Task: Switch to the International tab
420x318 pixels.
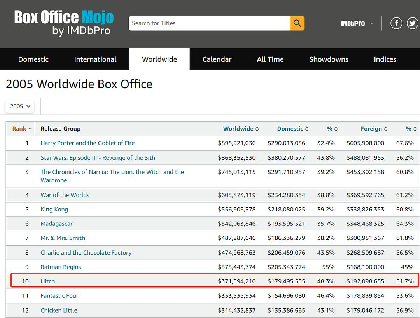Action: (95, 59)
